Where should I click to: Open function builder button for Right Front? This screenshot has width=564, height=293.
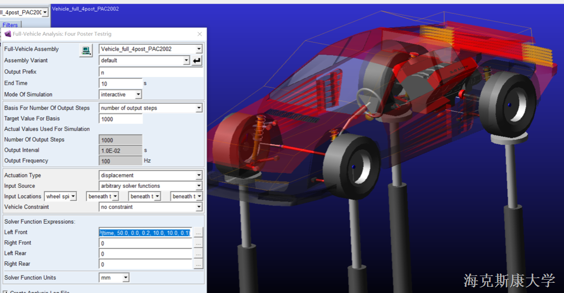pyautogui.click(x=198, y=244)
